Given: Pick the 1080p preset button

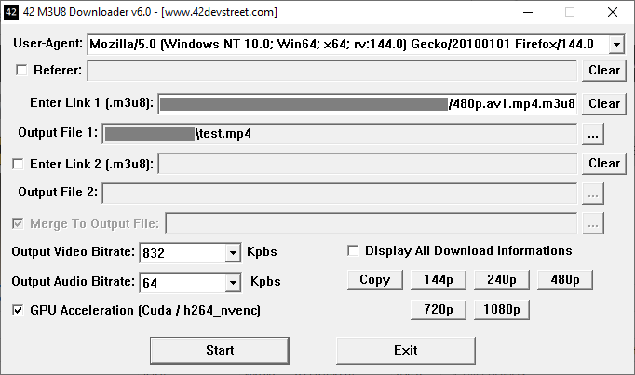Looking at the screenshot, I should (502, 309).
